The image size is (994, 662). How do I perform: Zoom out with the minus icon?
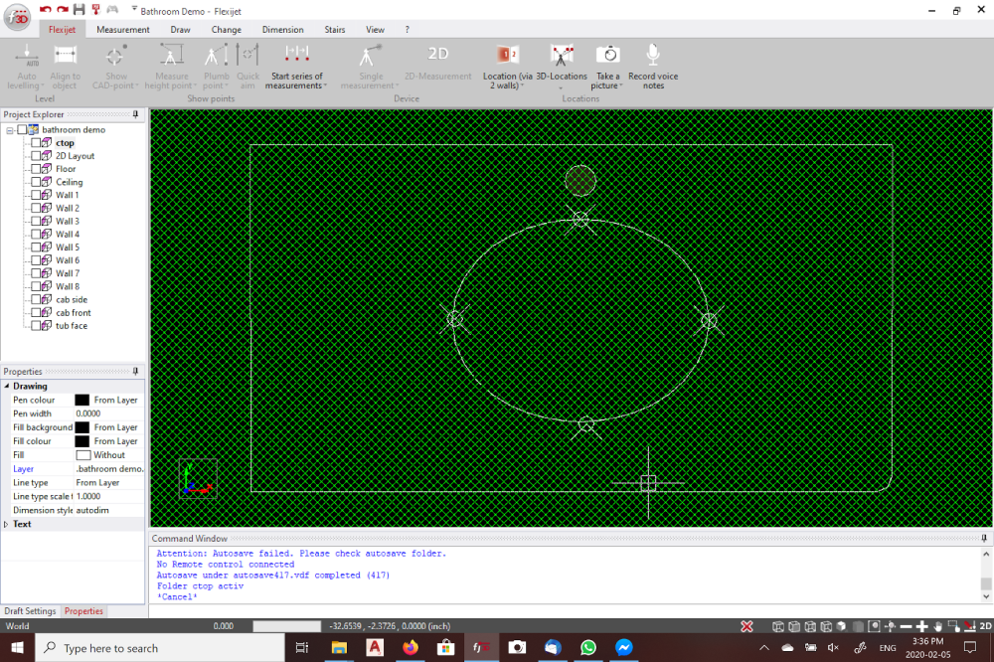[x=906, y=626]
